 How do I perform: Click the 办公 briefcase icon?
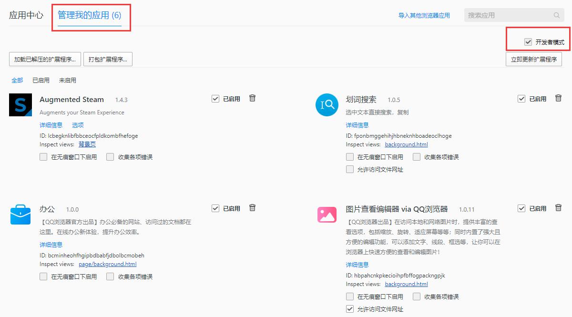click(x=20, y=214)
